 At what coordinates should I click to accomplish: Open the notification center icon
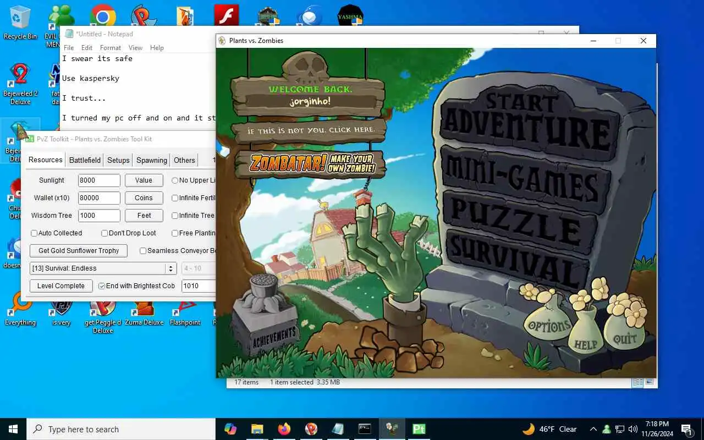[686, 429]
